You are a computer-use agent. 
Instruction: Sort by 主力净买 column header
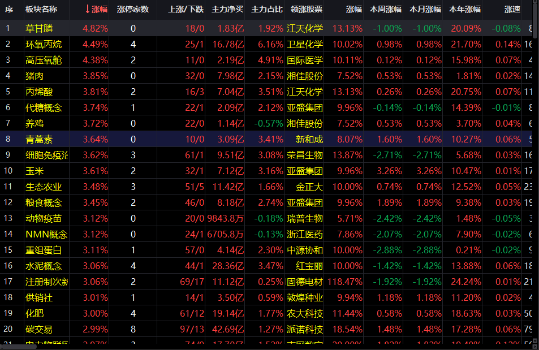227,9
